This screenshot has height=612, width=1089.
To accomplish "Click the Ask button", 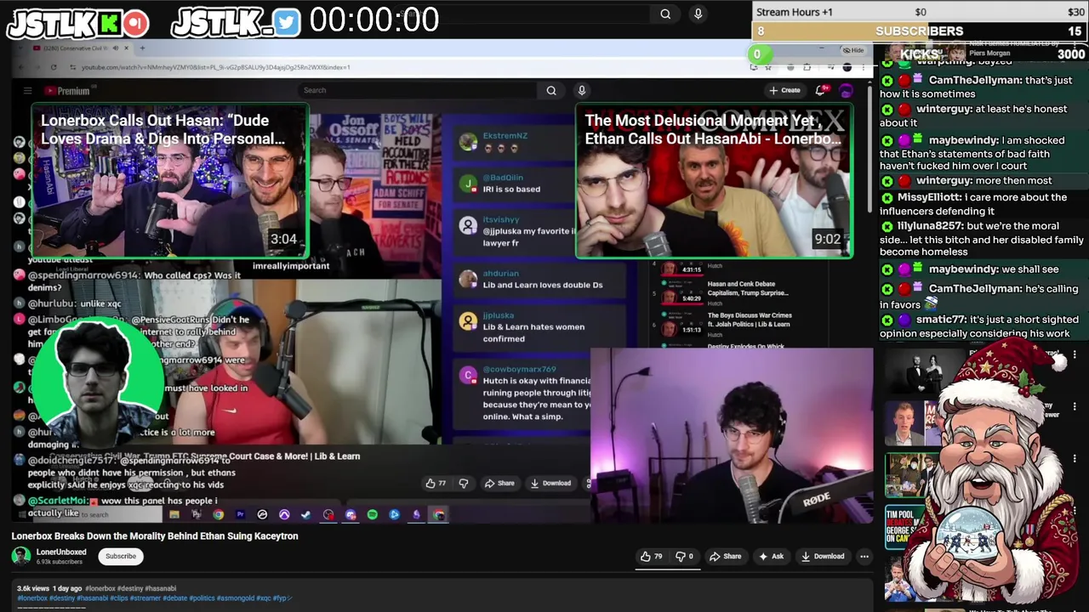I will 771,557.
